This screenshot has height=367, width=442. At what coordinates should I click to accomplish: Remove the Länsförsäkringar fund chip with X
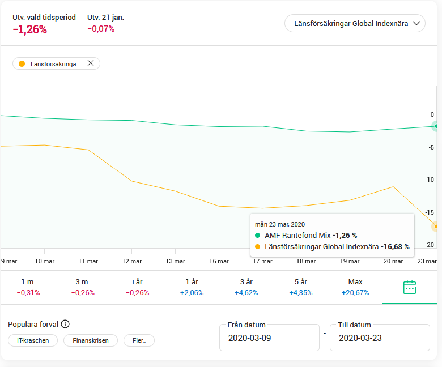pos(91,63)
